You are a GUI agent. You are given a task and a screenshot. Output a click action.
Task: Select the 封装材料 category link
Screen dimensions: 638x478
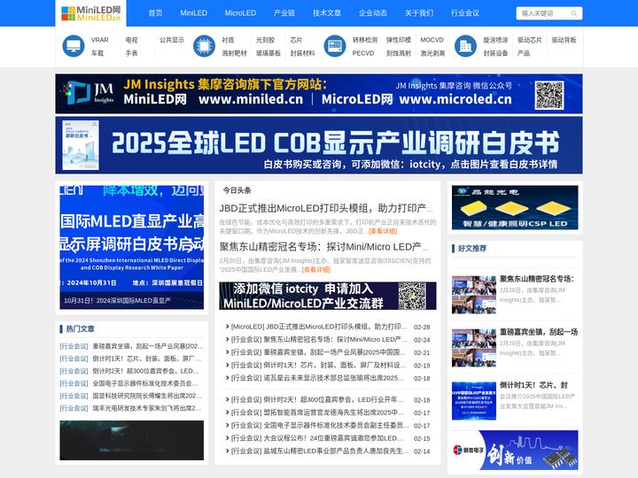point(302,53)
